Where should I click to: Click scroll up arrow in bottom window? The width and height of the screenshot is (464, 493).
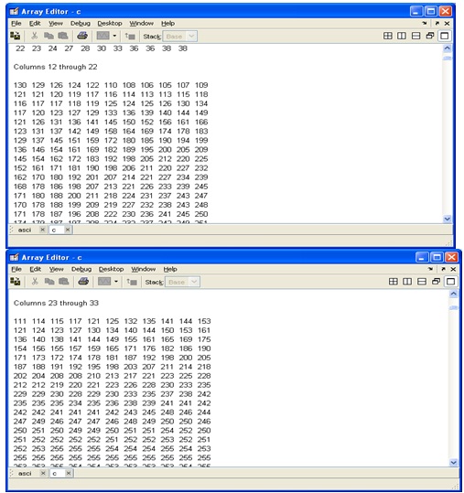pos(453,294)
